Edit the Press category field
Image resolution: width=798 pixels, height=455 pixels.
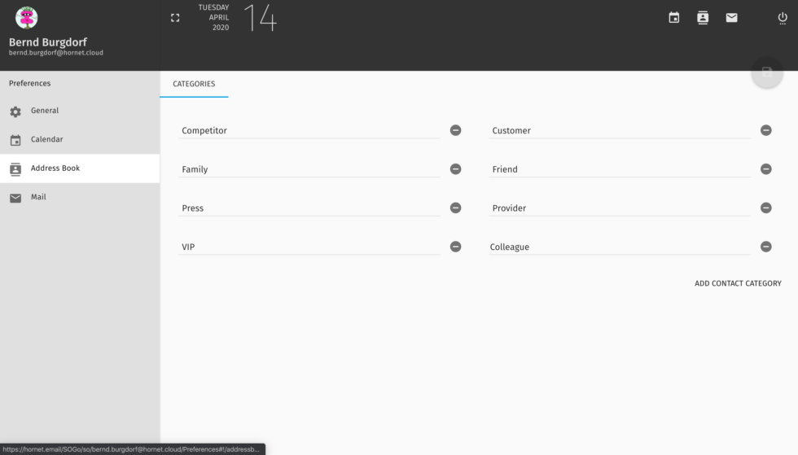309,208
